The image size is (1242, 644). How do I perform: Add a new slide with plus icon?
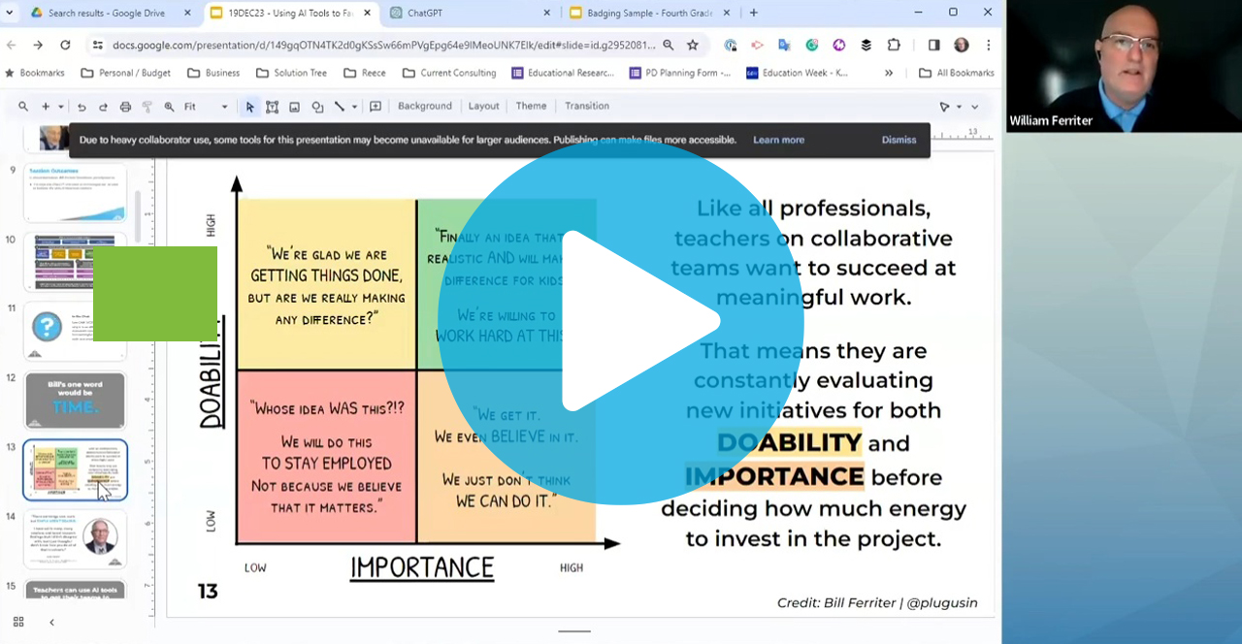click(x=45, y=107)
